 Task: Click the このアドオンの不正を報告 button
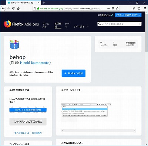click(x=28, y=122)
